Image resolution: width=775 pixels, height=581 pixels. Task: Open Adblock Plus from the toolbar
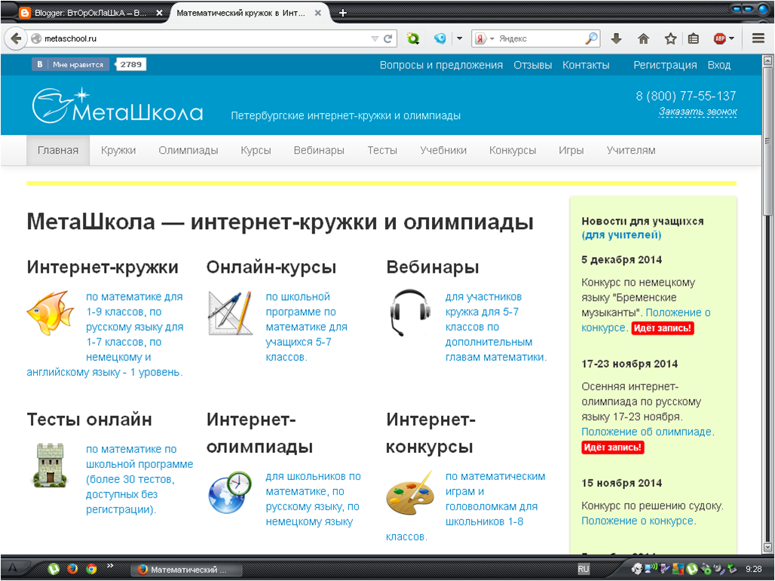pos(719,38)
